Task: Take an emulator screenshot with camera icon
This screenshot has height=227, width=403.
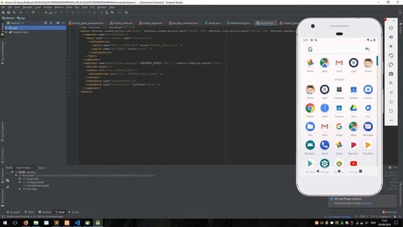Action: click(x=391, y=74)
